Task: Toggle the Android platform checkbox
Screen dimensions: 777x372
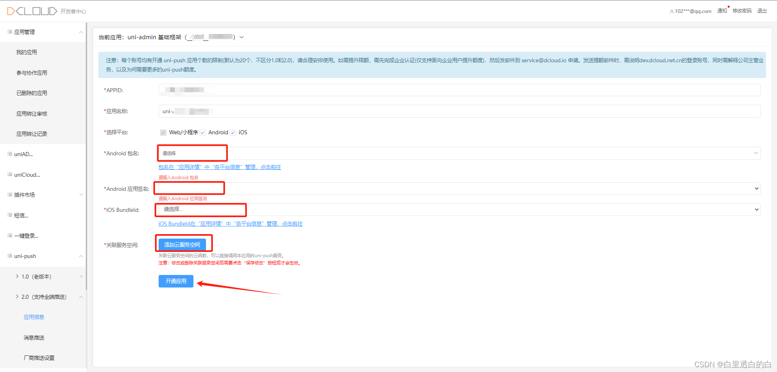Action: [x=203, y=133]
